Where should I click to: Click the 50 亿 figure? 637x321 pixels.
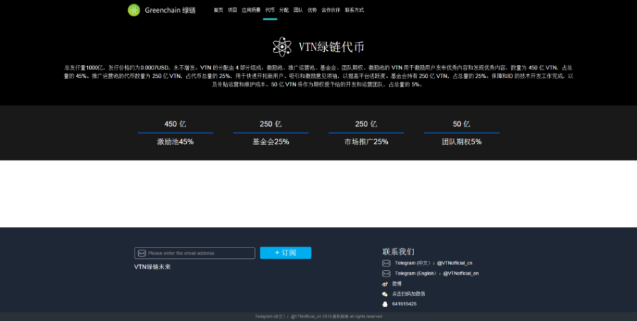click(x=461, y=124)
